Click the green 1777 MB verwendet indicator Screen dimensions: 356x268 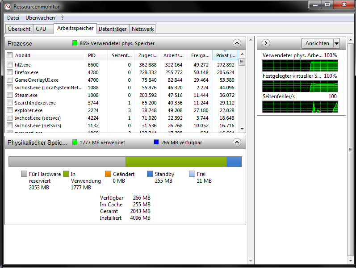tap(75, 142)
